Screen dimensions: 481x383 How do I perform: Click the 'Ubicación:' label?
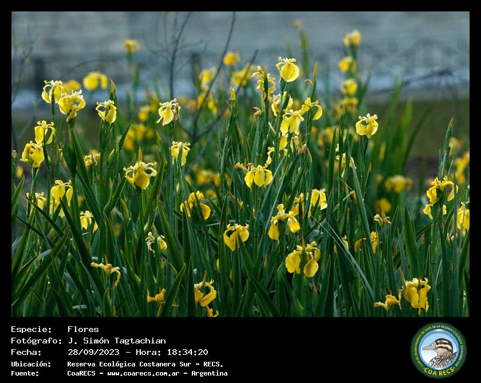pos(31,364)
